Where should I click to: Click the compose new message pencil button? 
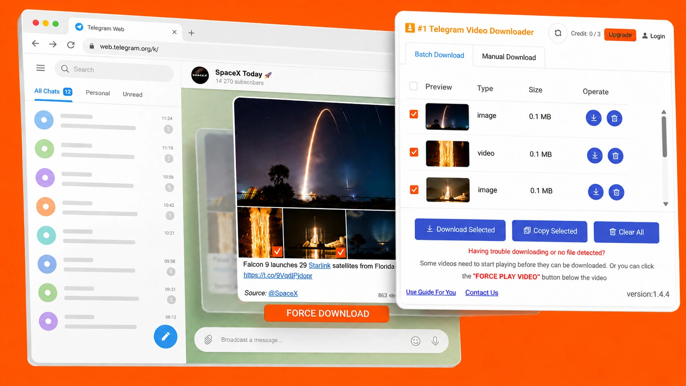pos(165,336)
